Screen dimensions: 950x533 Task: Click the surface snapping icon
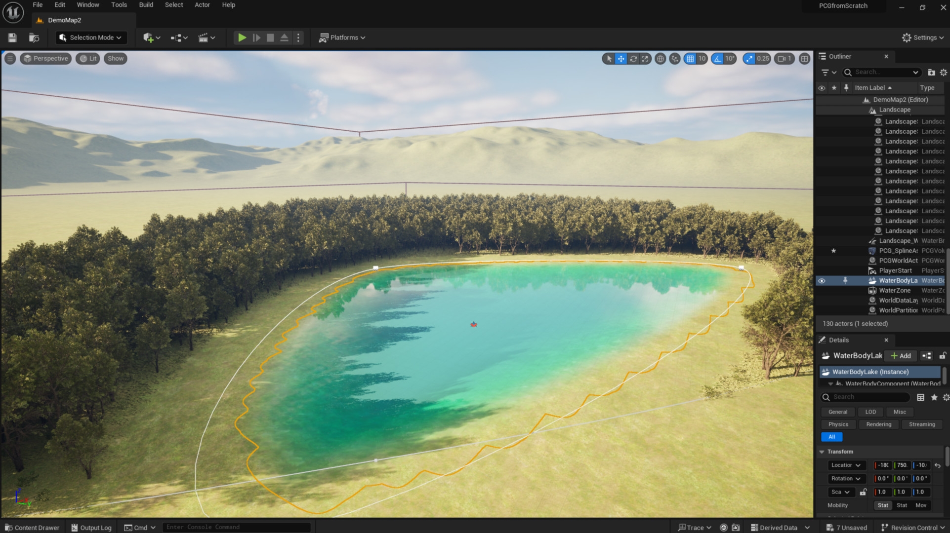pos(675,59)
